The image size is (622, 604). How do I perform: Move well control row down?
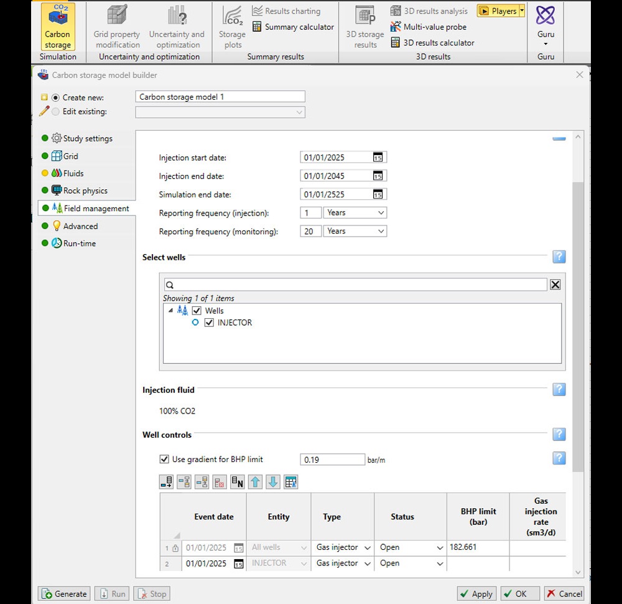pos(273,482)
